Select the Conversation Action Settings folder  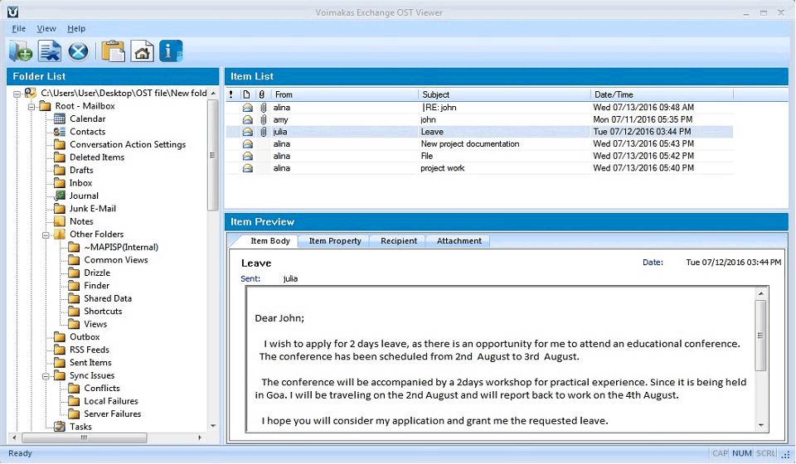(x=128, y=144)
